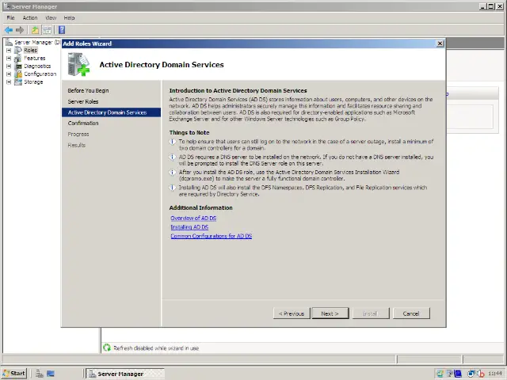507x380 pixels.
Task: Click the info icon beside dcpromo.exe note
Action: (173, 173)
